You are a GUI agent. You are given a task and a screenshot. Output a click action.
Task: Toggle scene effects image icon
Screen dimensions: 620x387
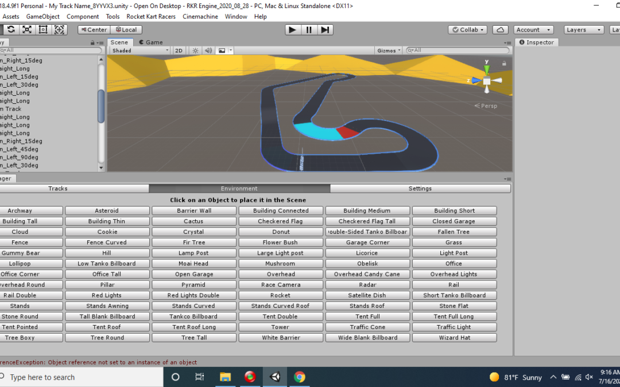222,50
